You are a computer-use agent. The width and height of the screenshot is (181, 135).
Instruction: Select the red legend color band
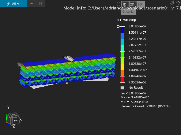click(x=122, y=79)
